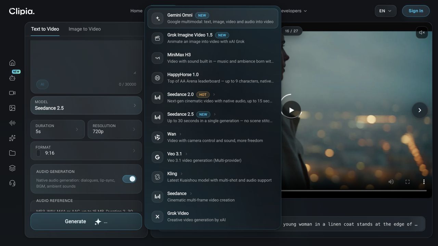Open the sparkle effects sidebar icon

(12, 138)
